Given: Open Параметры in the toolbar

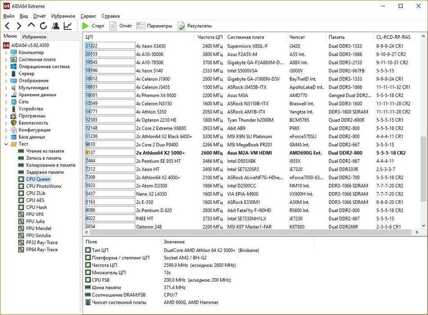Looking at the screenshot, I should 154,26.
